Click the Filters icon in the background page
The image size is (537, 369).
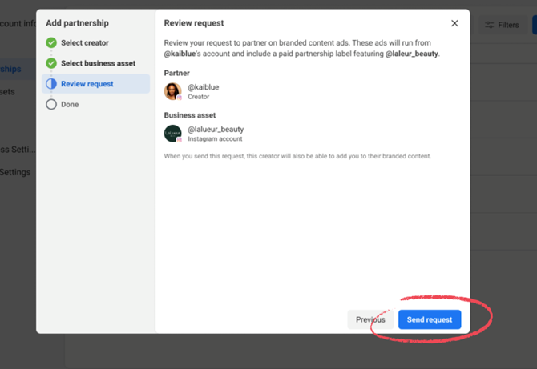pos(490,25)
